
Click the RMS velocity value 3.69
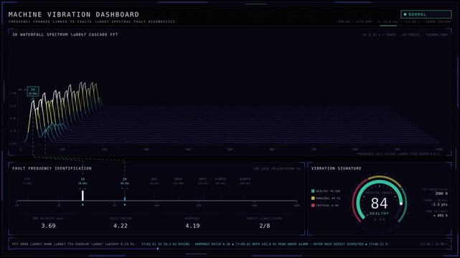coord(48,226)
